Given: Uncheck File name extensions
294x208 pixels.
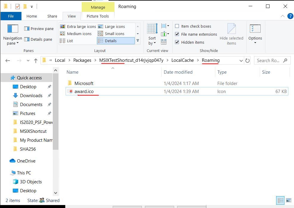Looking at the screenshot, I should [177, 34].
